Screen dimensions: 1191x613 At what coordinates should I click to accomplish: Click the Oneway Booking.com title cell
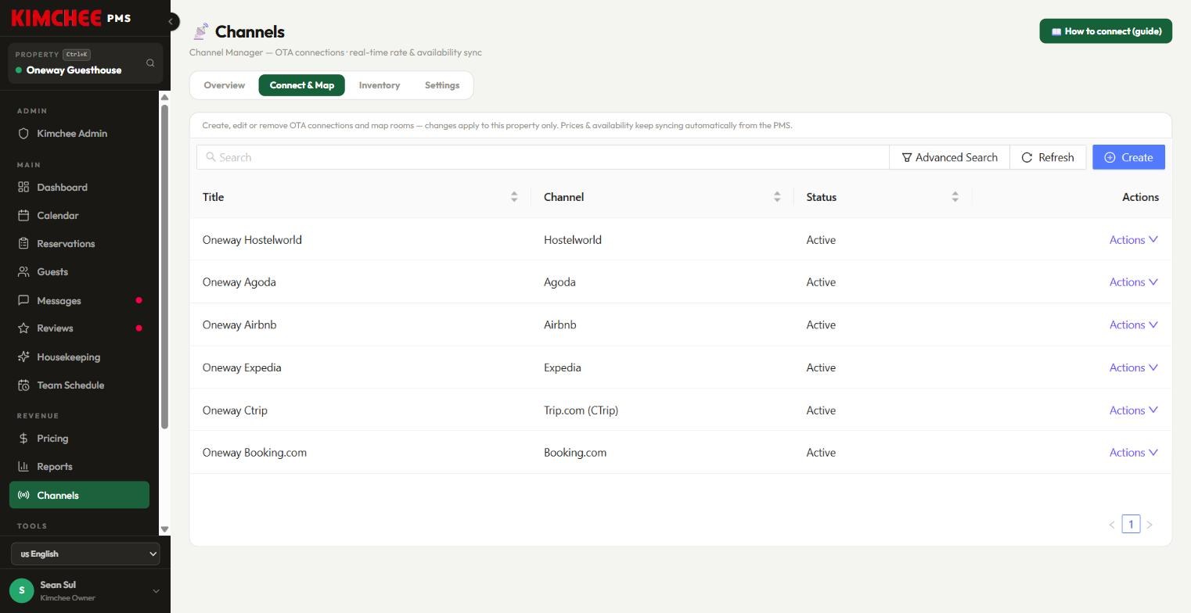click(254, 453)
